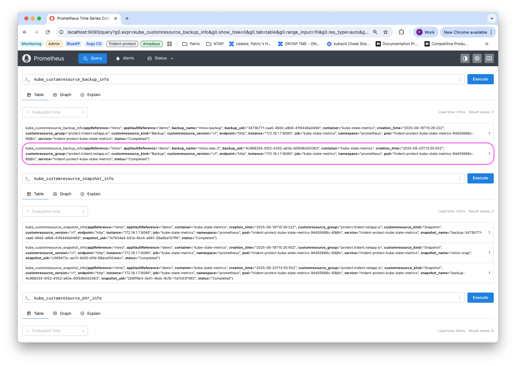Click the Prometheus logo icon
The height and width of the screenshot is (366, 516).
(x=27, y=59)
